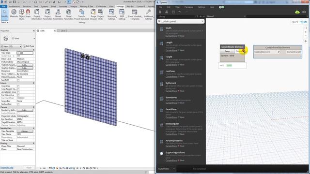The image size is (310, 174).
Task: Open Snaps settings
Action: (28, 14)
